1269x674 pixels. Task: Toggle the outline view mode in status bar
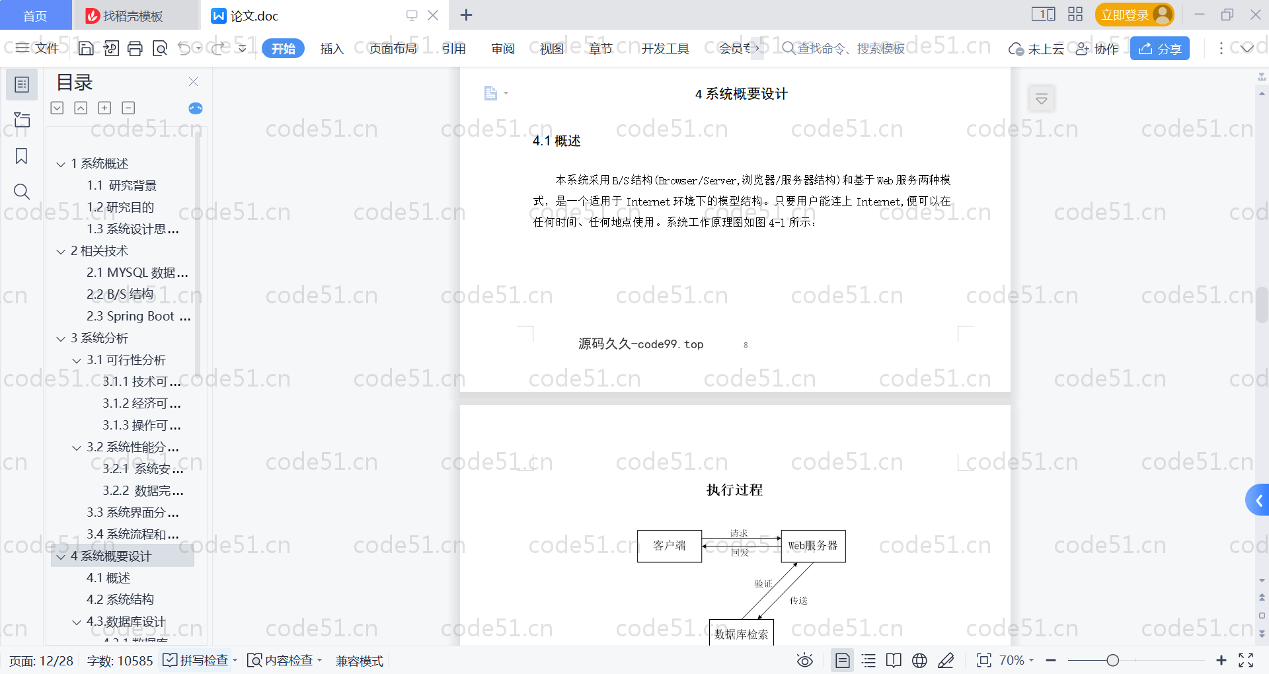[868, 660]
